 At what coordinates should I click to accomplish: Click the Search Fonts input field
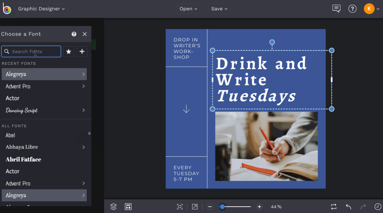(x=31, y=51)
